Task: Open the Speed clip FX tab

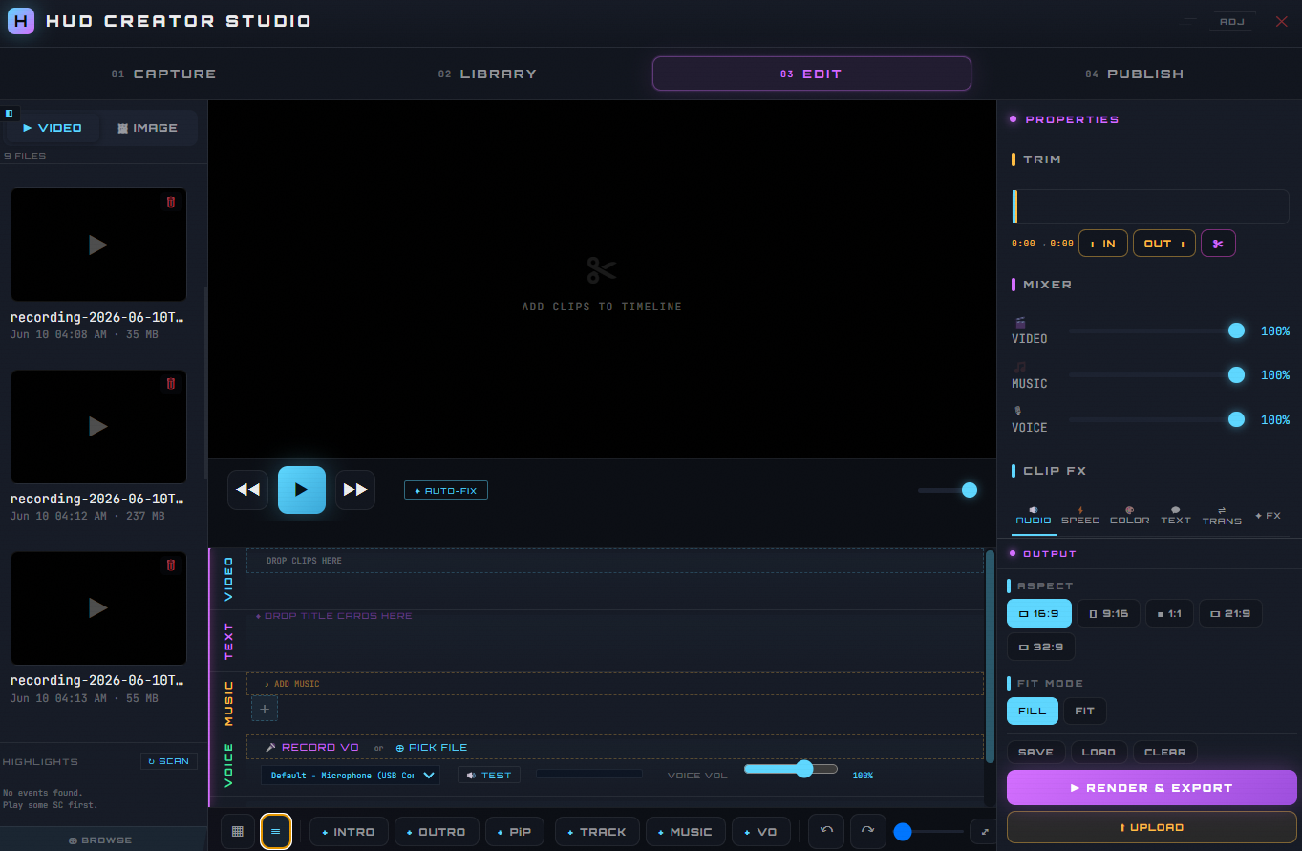Action: coord(1080,516)
